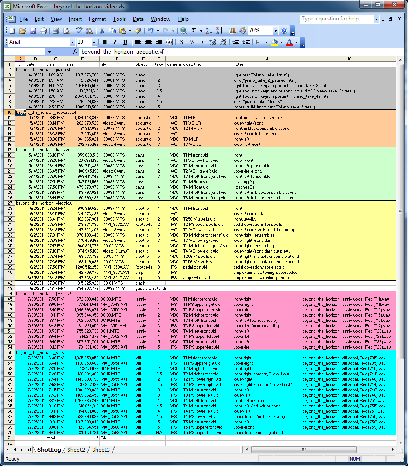This screenshot has width=408, height=466.
Task: Save the workbook with the floppy icon
Action: click(33, 31)
